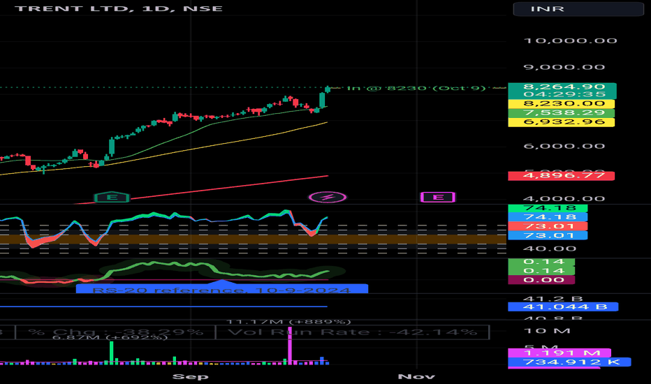
Task: Click the blue 41.044 B value label
Action: point(563,307)
